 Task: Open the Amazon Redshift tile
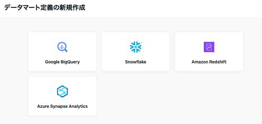tap(209, 52)
